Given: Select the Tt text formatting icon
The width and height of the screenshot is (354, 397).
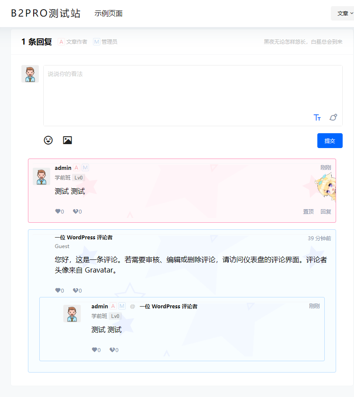Looking at the screenshot, I should click(317, 117).
